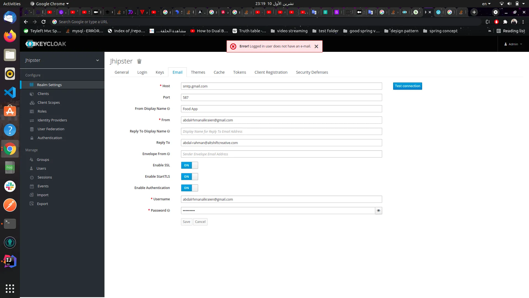Open the Security Defenses tab
This screenshot has width=529, height=298.
point(312,72)
